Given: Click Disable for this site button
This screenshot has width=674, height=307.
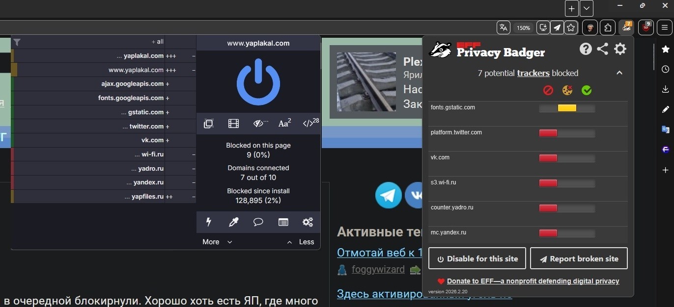Looking at the screenshot, I should coord(477,258).
